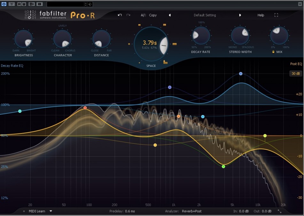Click the Copy button
The width and height of the screenshot is (304, 216).
[153, 15]
